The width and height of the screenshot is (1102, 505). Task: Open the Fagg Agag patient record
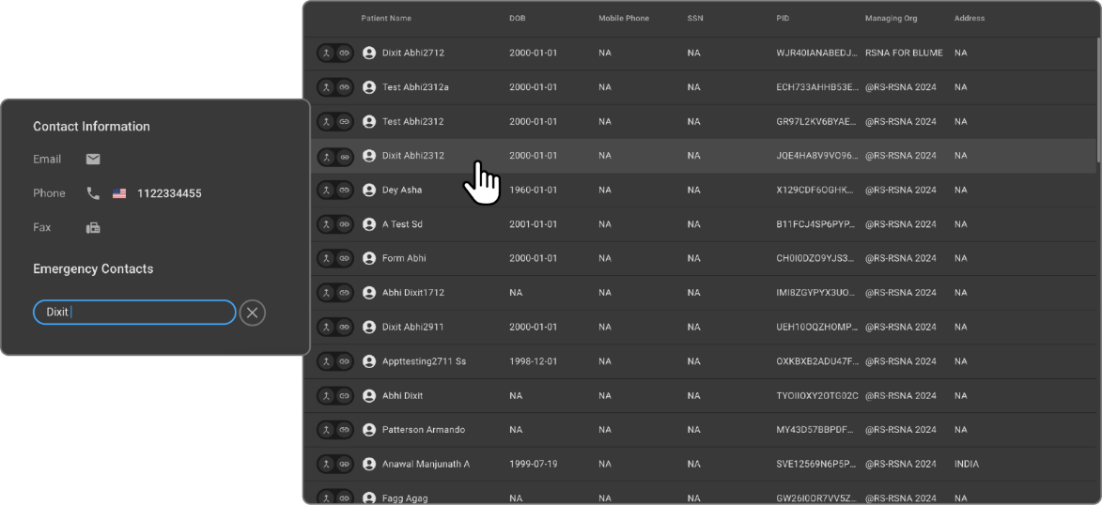click(405, 497)
